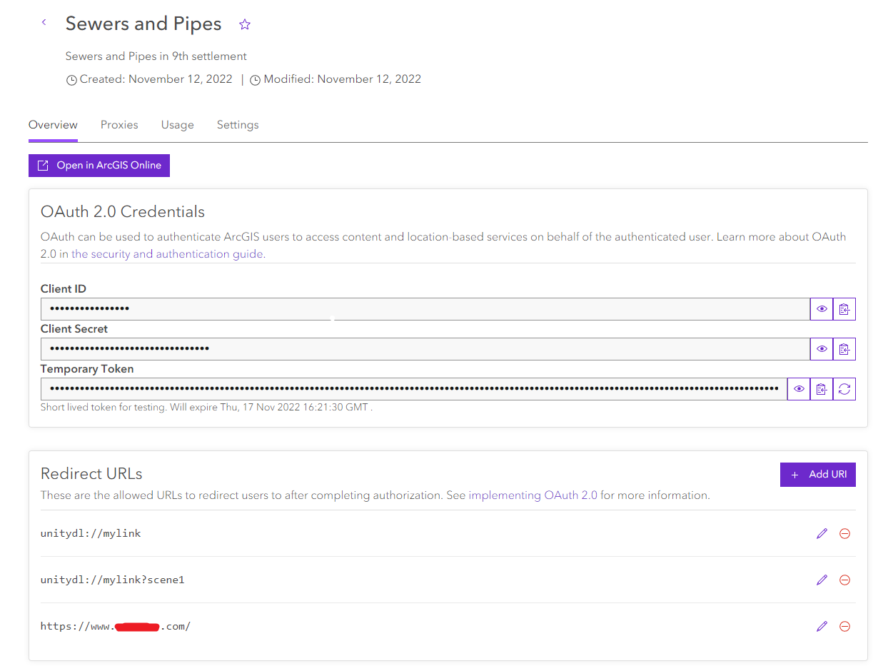
Task: Click the Add URI button
Action: (817, 475)
